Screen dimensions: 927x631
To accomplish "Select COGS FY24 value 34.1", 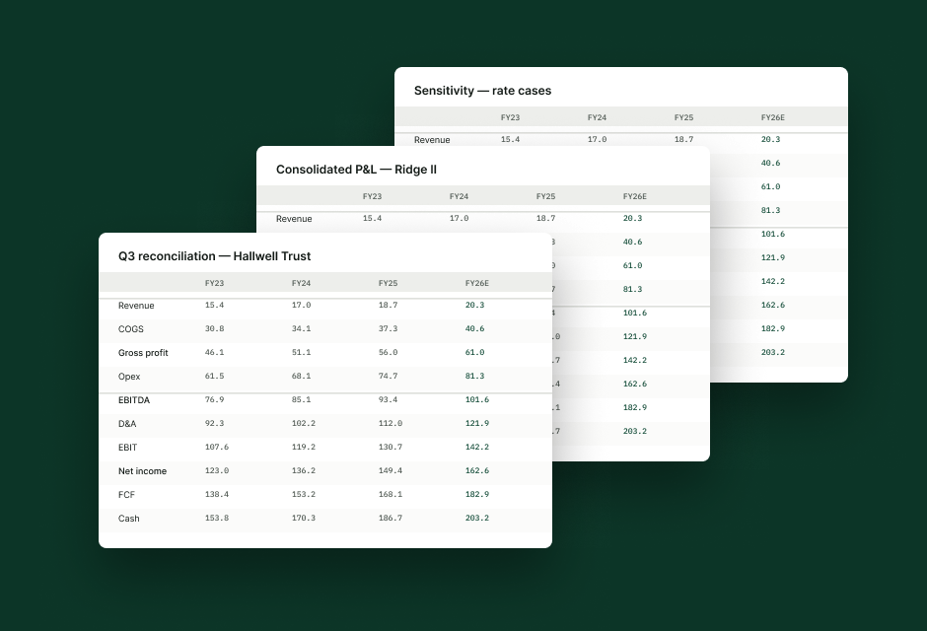I will (301, 328).
